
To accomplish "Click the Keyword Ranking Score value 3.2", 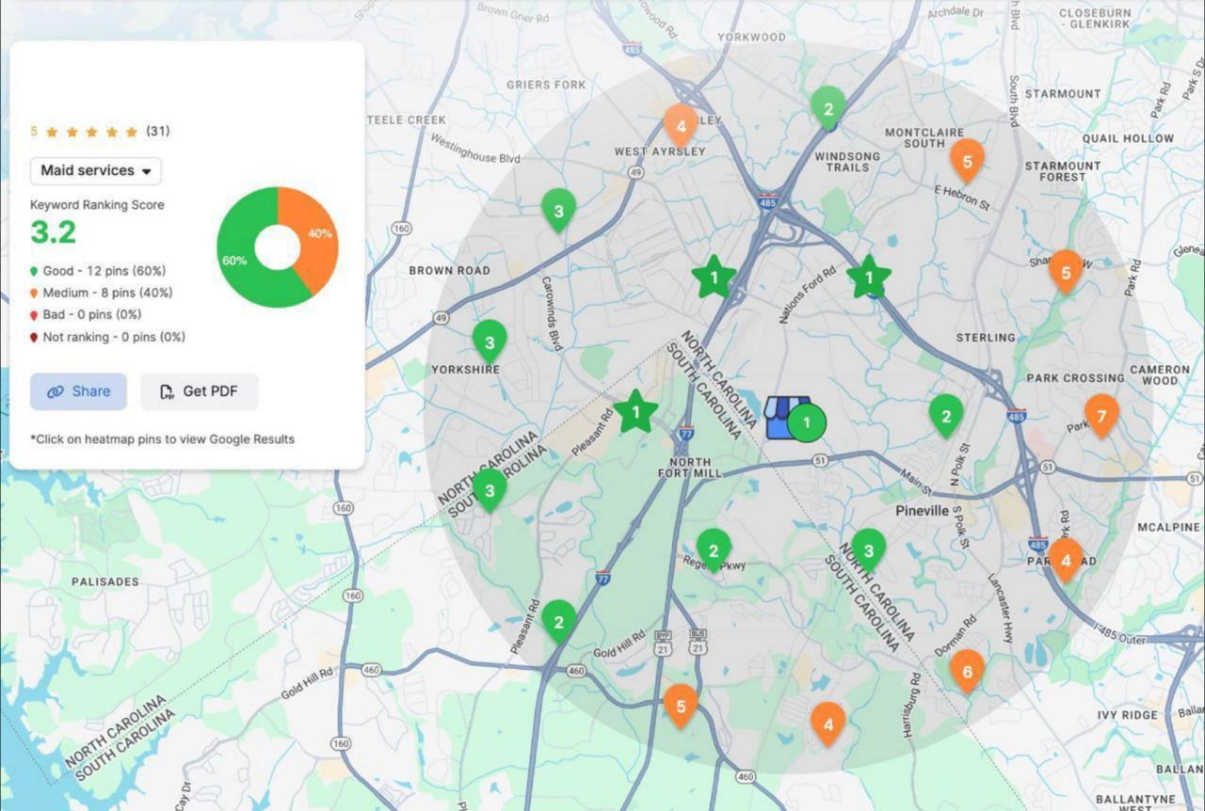I will 54,231.
